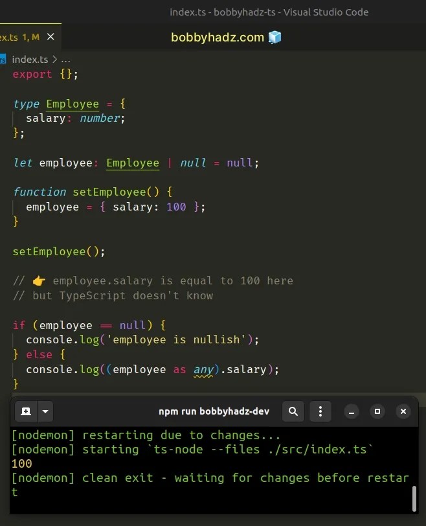The width and height of the screenshot is (426, 526).
Task: Click 'salary: number;' property line
Action: [x=75, y=119]
